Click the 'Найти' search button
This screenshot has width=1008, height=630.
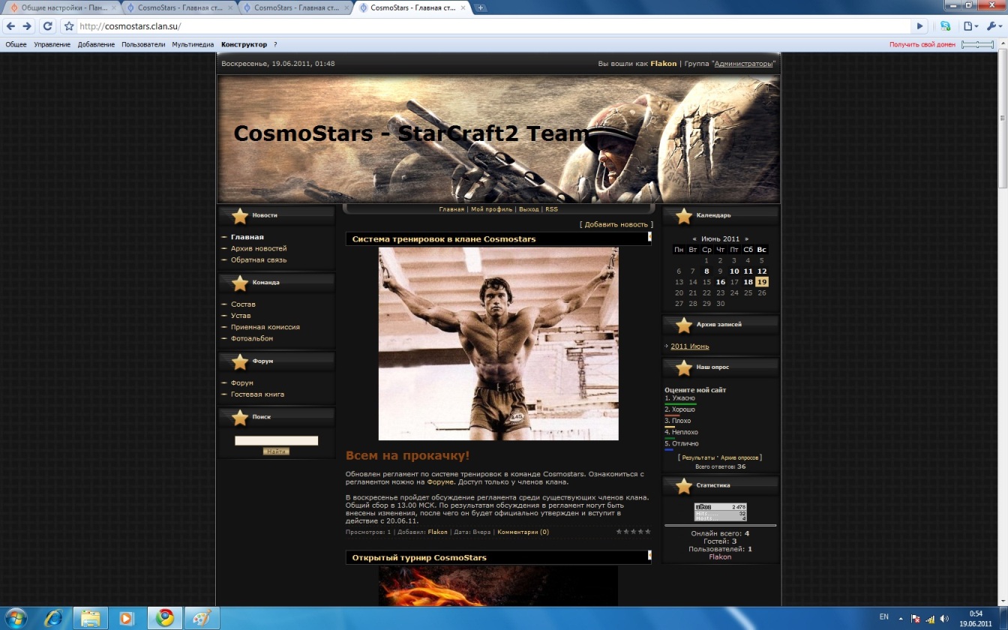276,451
